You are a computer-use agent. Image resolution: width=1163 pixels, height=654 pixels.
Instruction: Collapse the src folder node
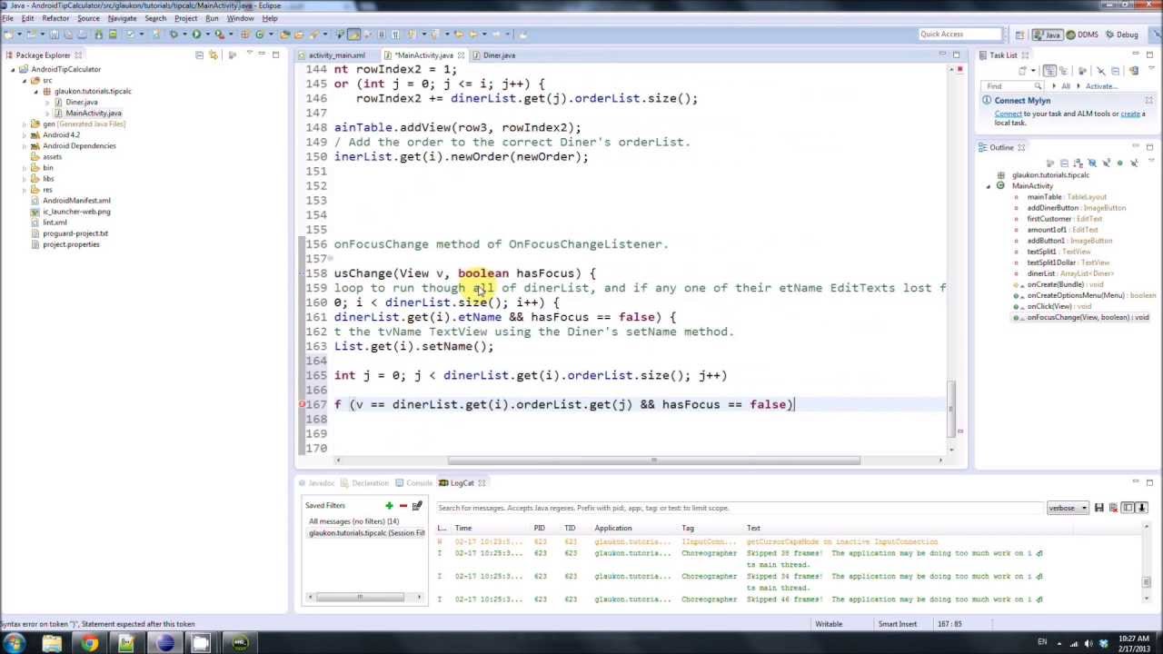pyautogui.click(x=25, y=80)
